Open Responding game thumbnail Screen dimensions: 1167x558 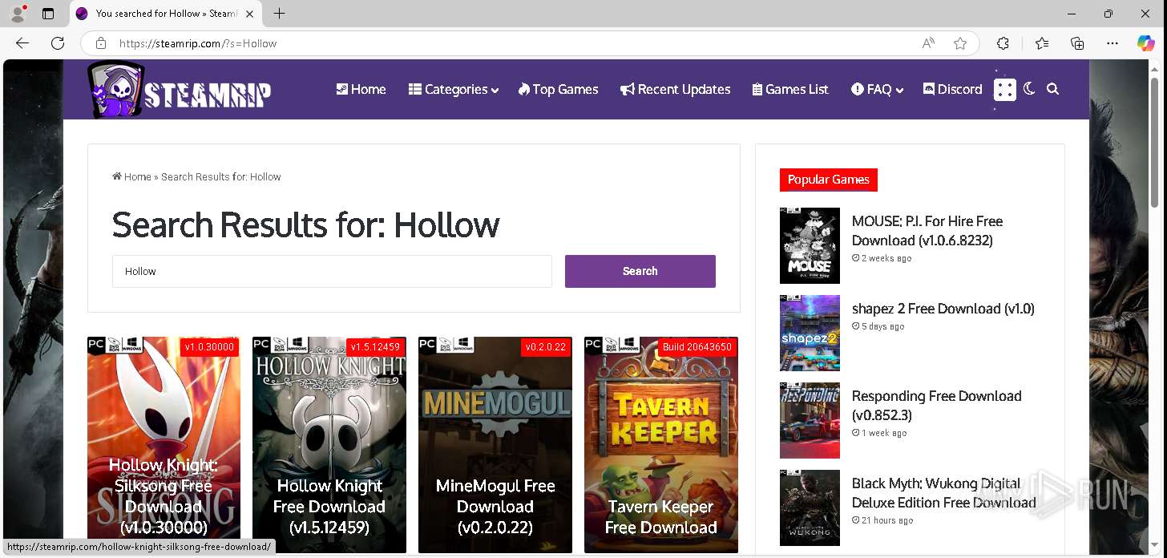(x=810, y=420)
